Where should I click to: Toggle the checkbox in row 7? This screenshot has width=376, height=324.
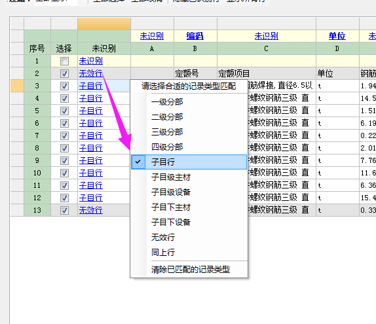click(x=64, y=136)
